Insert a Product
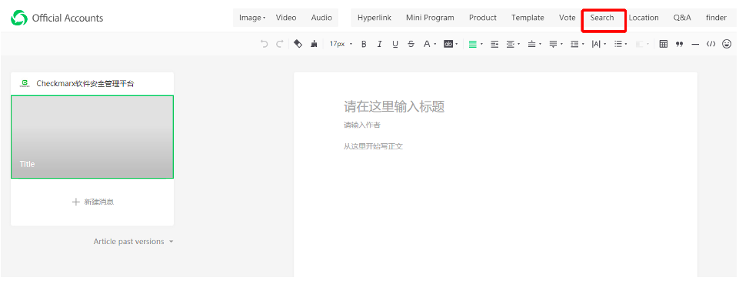Screen dimensions: 739x281 point(483,18)
